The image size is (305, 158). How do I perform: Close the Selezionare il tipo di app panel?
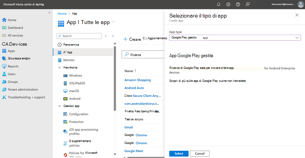click(297, 15)
